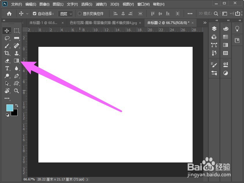The image size is (244, 183).
Task: Reset to default foreground and background colors
Action: click(7, 115)
